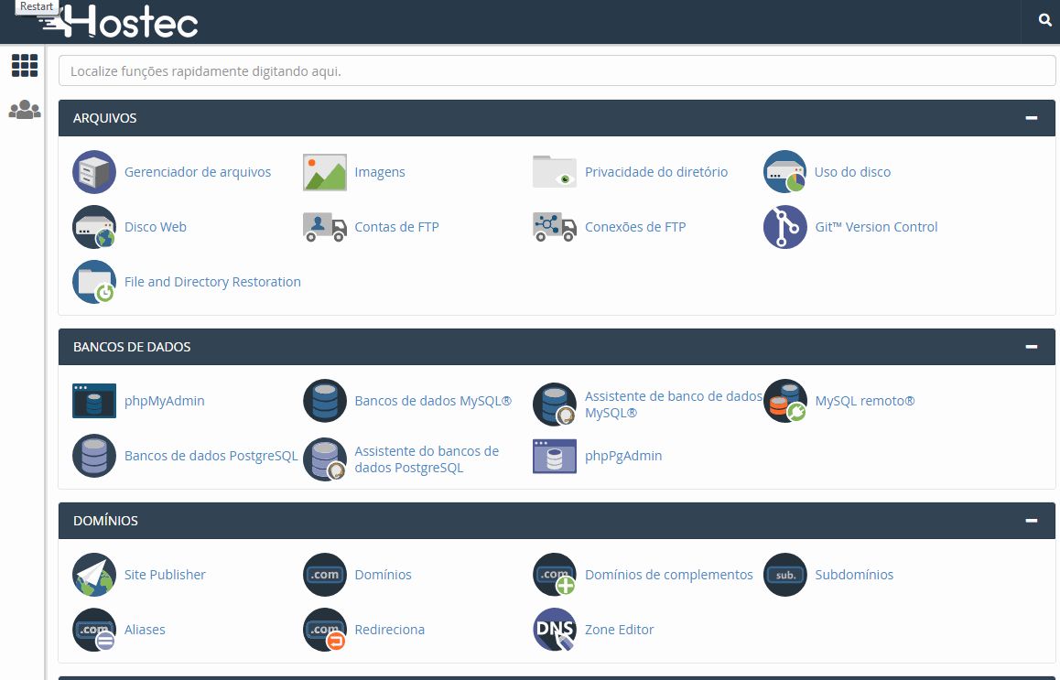Click the Subdomínios sub. icon
Viewport: 1060px width, 680px height.
784,575
